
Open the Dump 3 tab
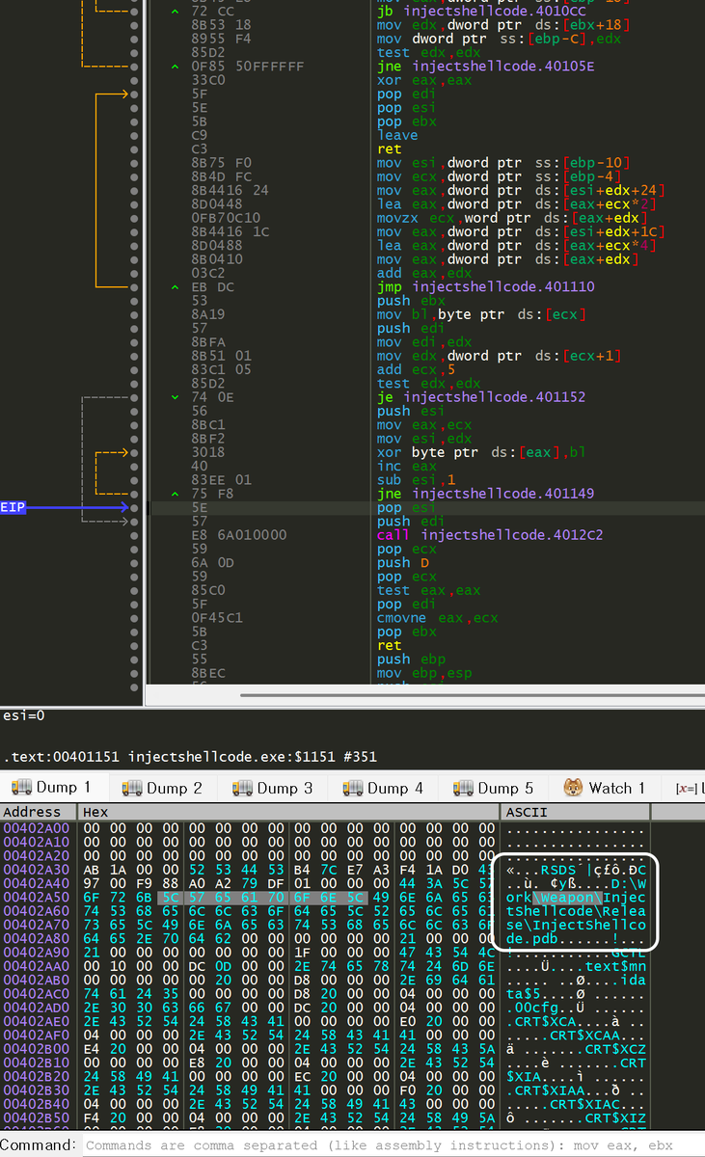coord(275,788)
